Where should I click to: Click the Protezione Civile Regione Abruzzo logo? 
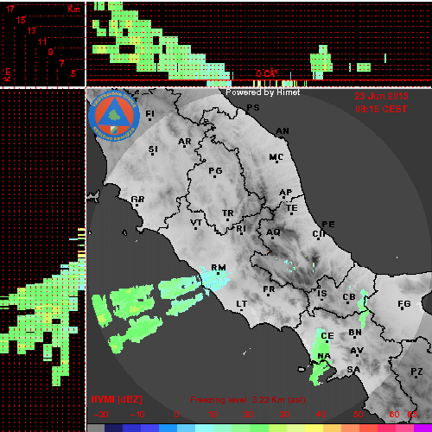[x=114, y=116]
